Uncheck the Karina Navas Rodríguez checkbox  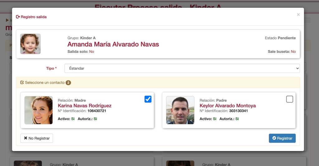coord(148,99)
